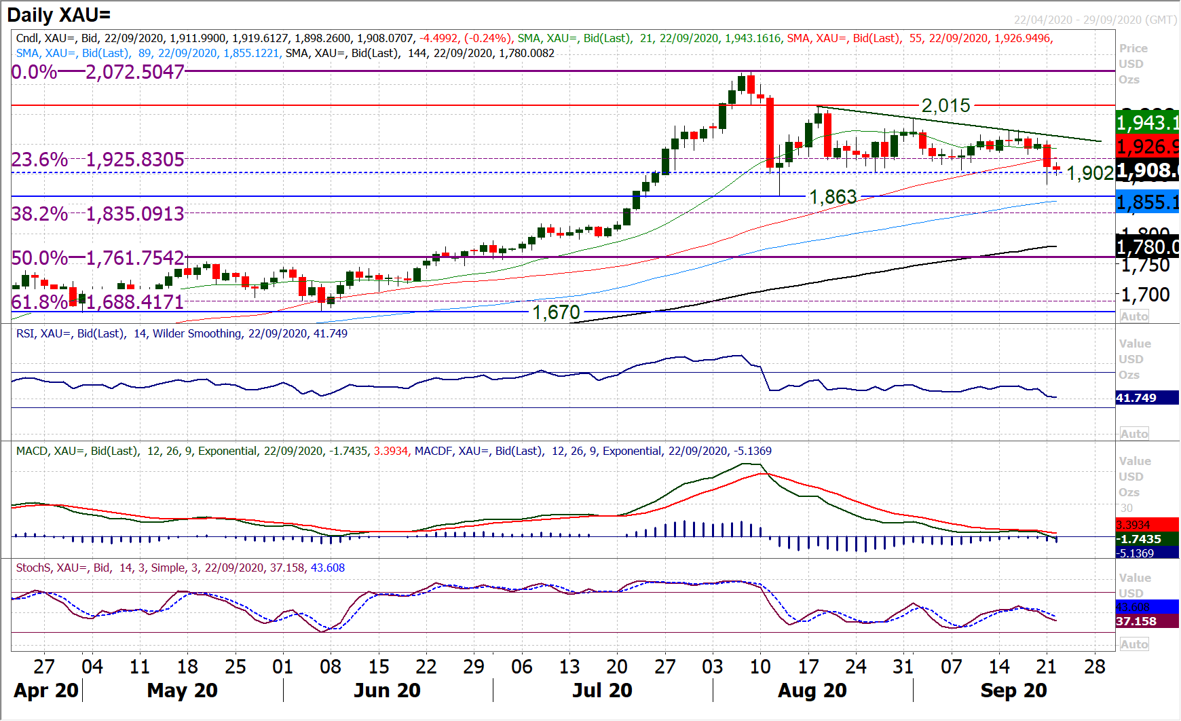This screenshot has height=721, width=1181.
Task: Click the Daily XAU= chart title
Action: [x=59, y=15]
